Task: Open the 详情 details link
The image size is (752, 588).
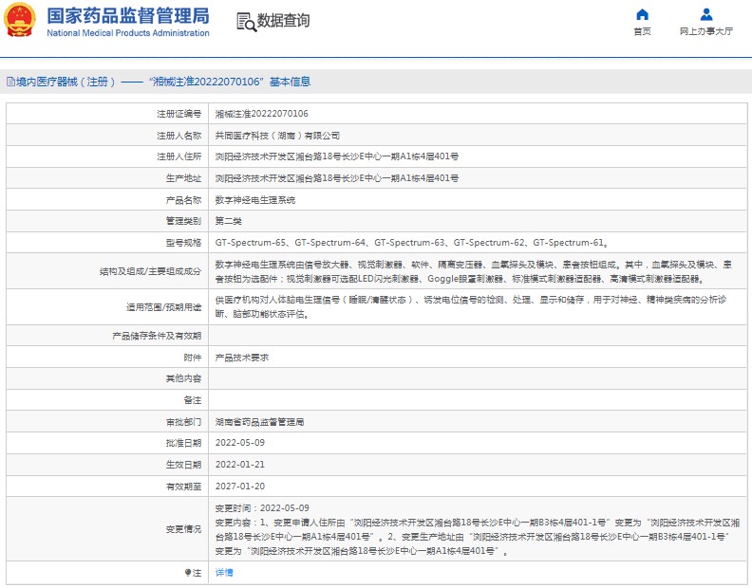Action: coord(224,572)
